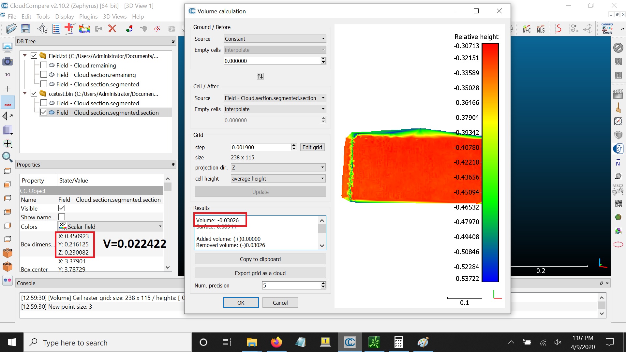Open the cell height average height dropdown

(278, 179)
